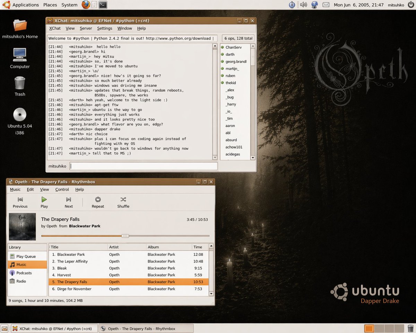The width and height of the screenshot is (416, 333).
Task: Click the Play button in Rhythmbox
Action: [44, 202]
